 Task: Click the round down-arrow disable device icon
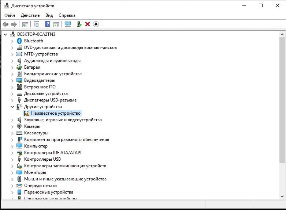coord(96,24)
